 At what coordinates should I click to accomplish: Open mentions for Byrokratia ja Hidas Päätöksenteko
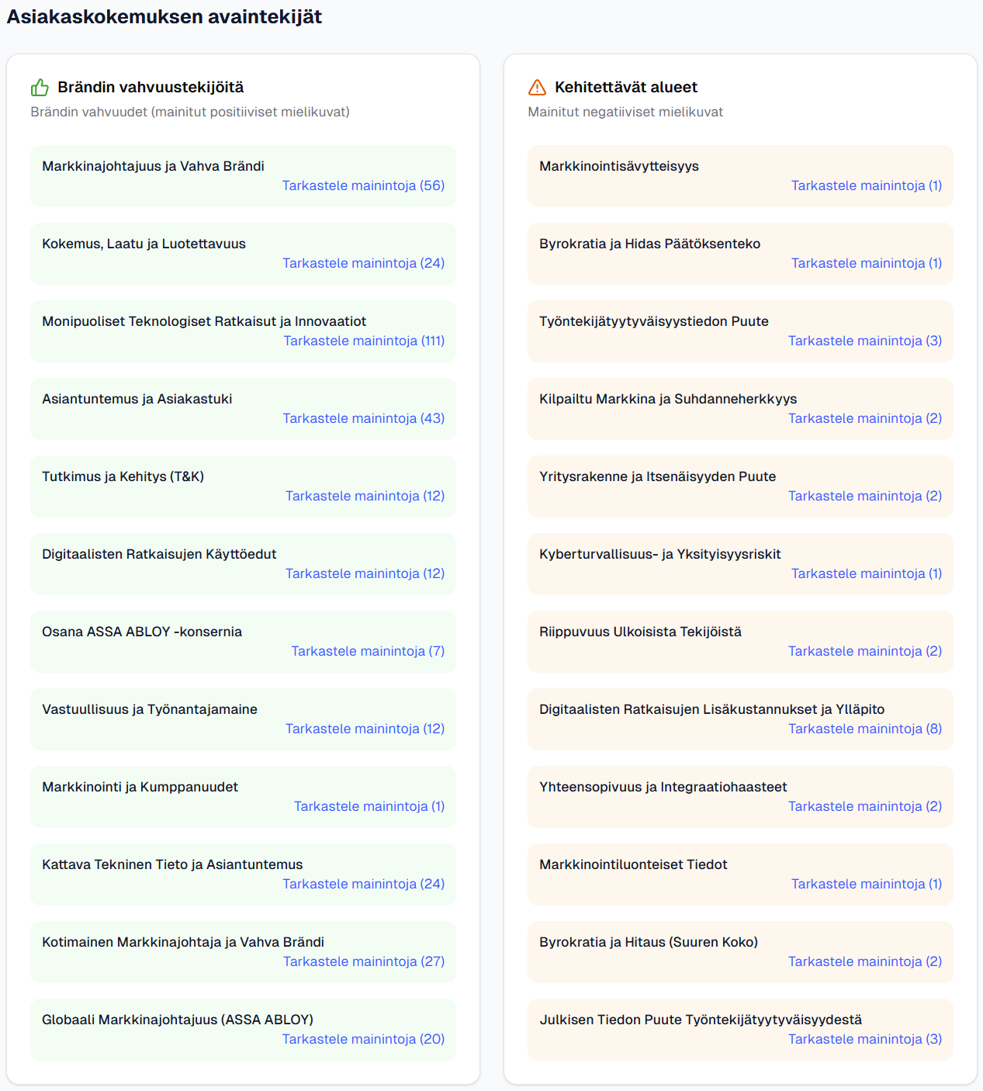pyautogui.click(x=866, y=263)
